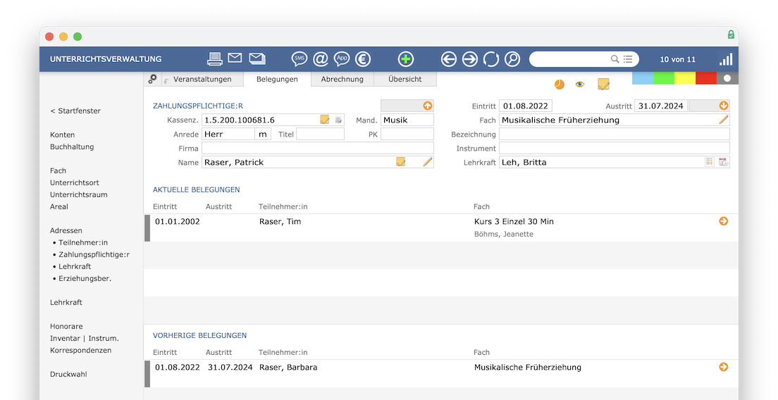
Task: Go to previous record arrow
Action: click(448, 59)
